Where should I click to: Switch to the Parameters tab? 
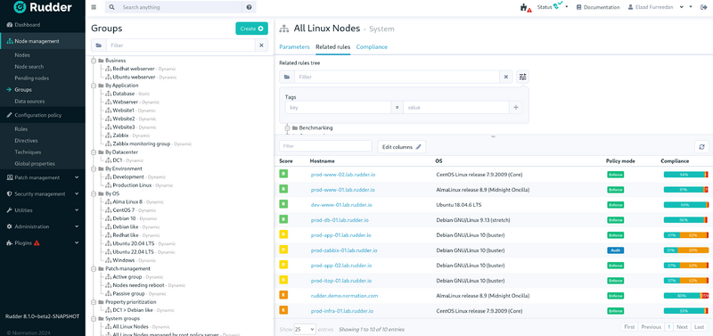294,47
